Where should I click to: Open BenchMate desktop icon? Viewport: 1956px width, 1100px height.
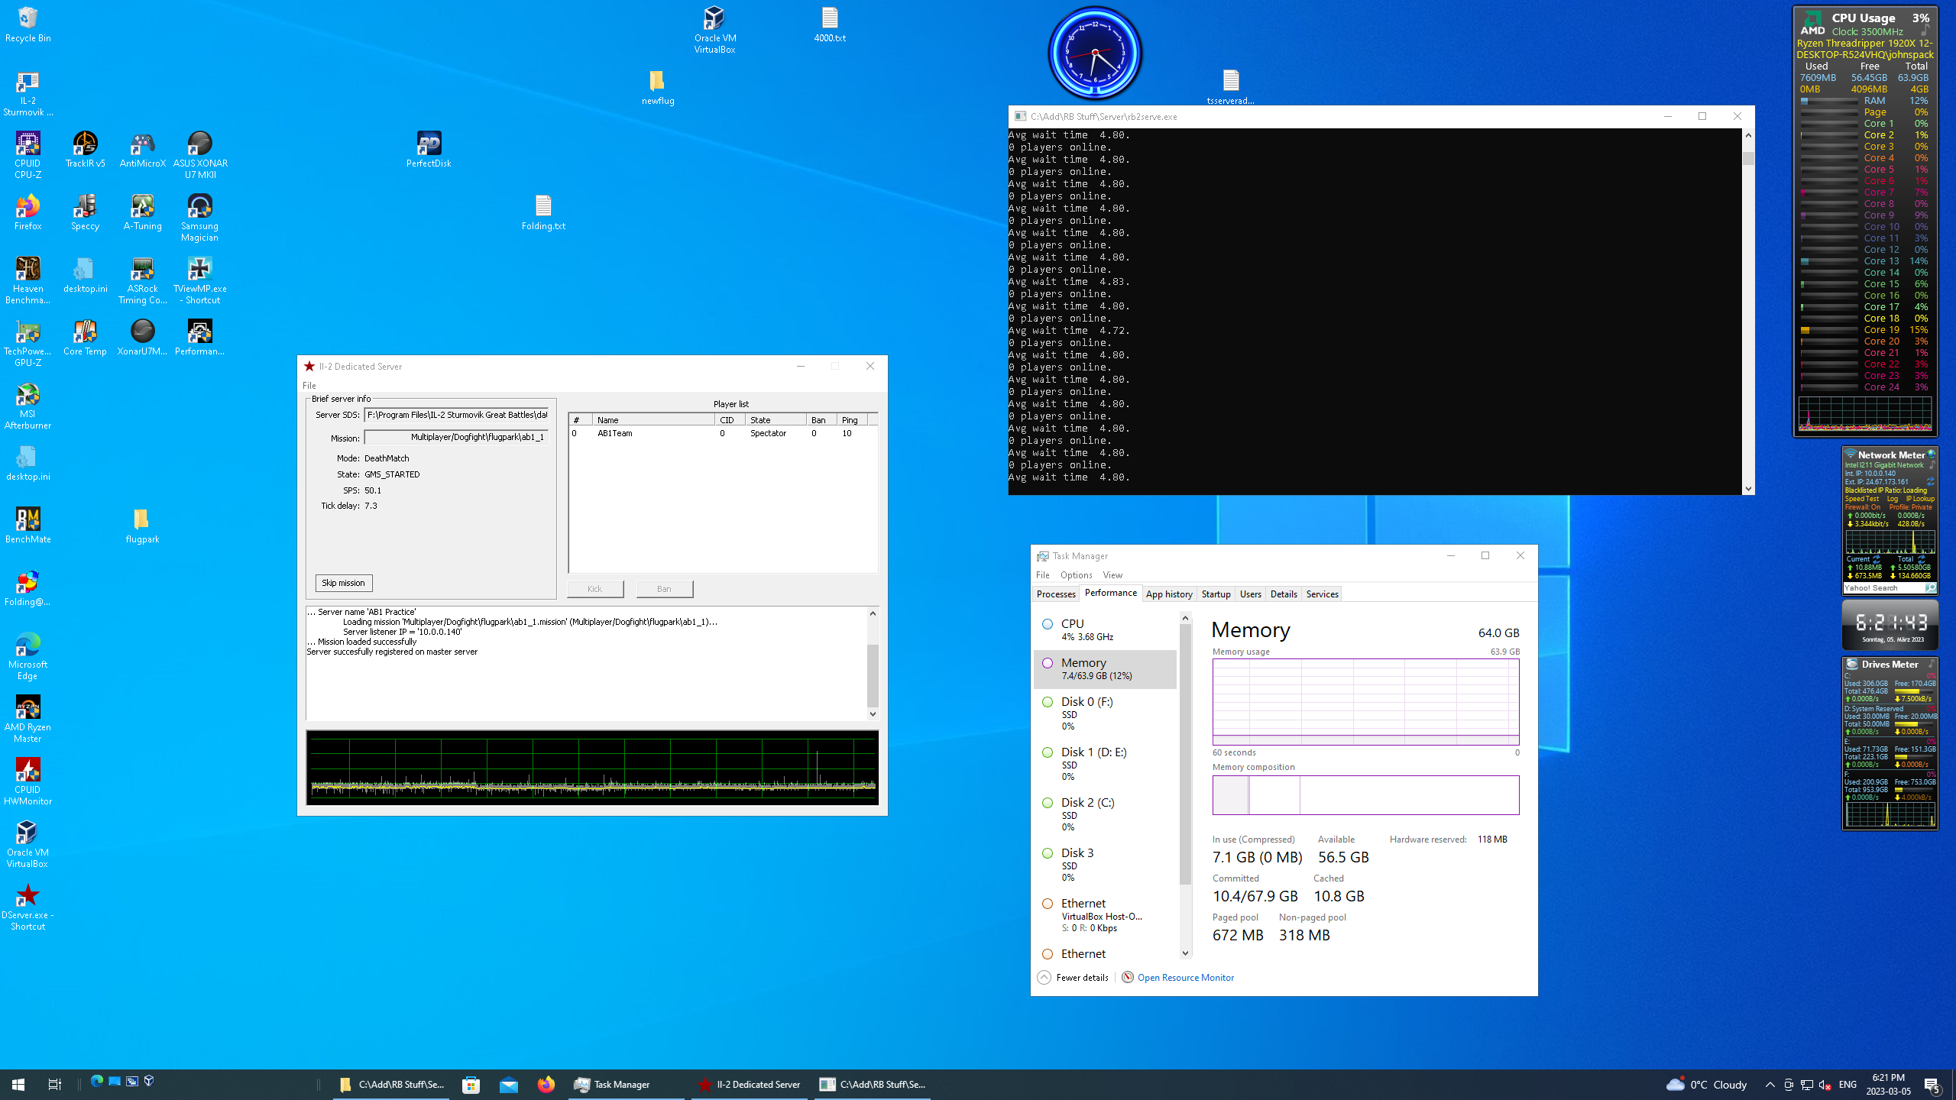(28, 526)
